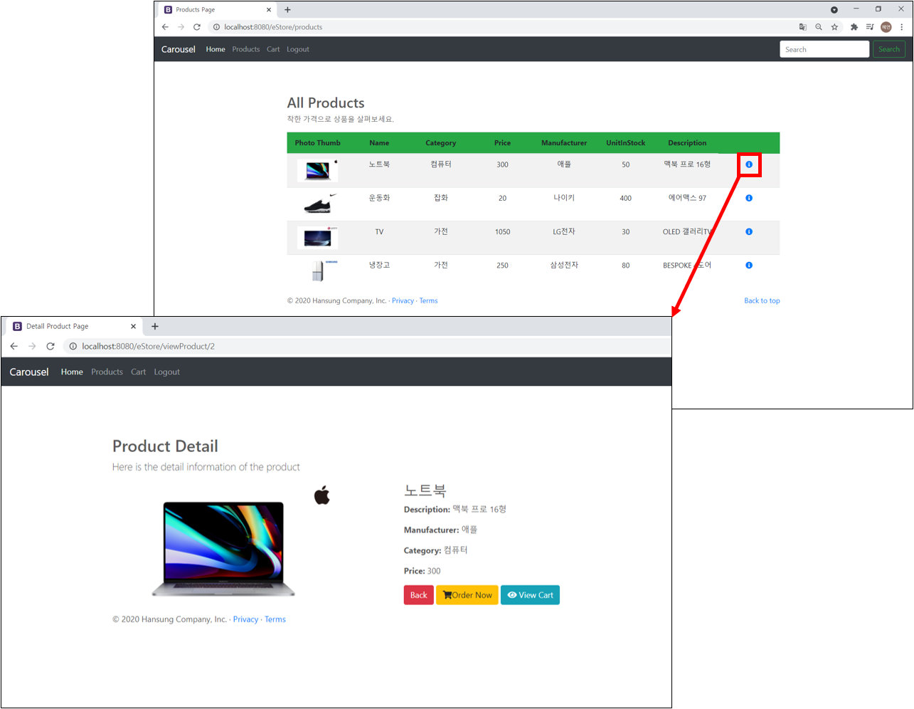Viewport: 914px width, 709px height.
Task: Click inside the Search input field
Action: click(824, 49)
